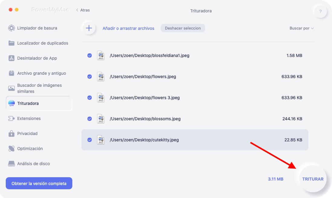Uncheck the flowers.jpeg checkbox
Viewport: 332px width, 198px height.
[90, 77]
